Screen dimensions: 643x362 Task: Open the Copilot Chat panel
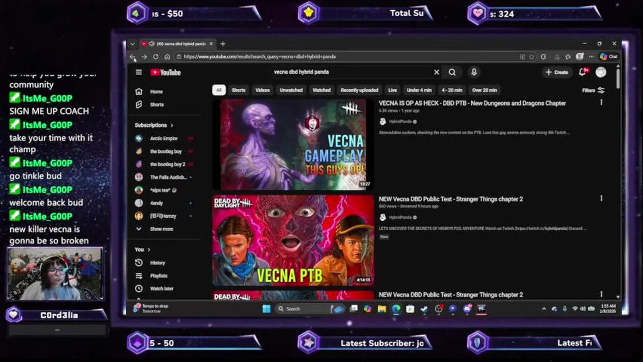[608, 57]
